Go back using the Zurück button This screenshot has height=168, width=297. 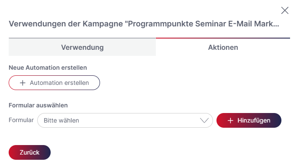tap(29, 152)
